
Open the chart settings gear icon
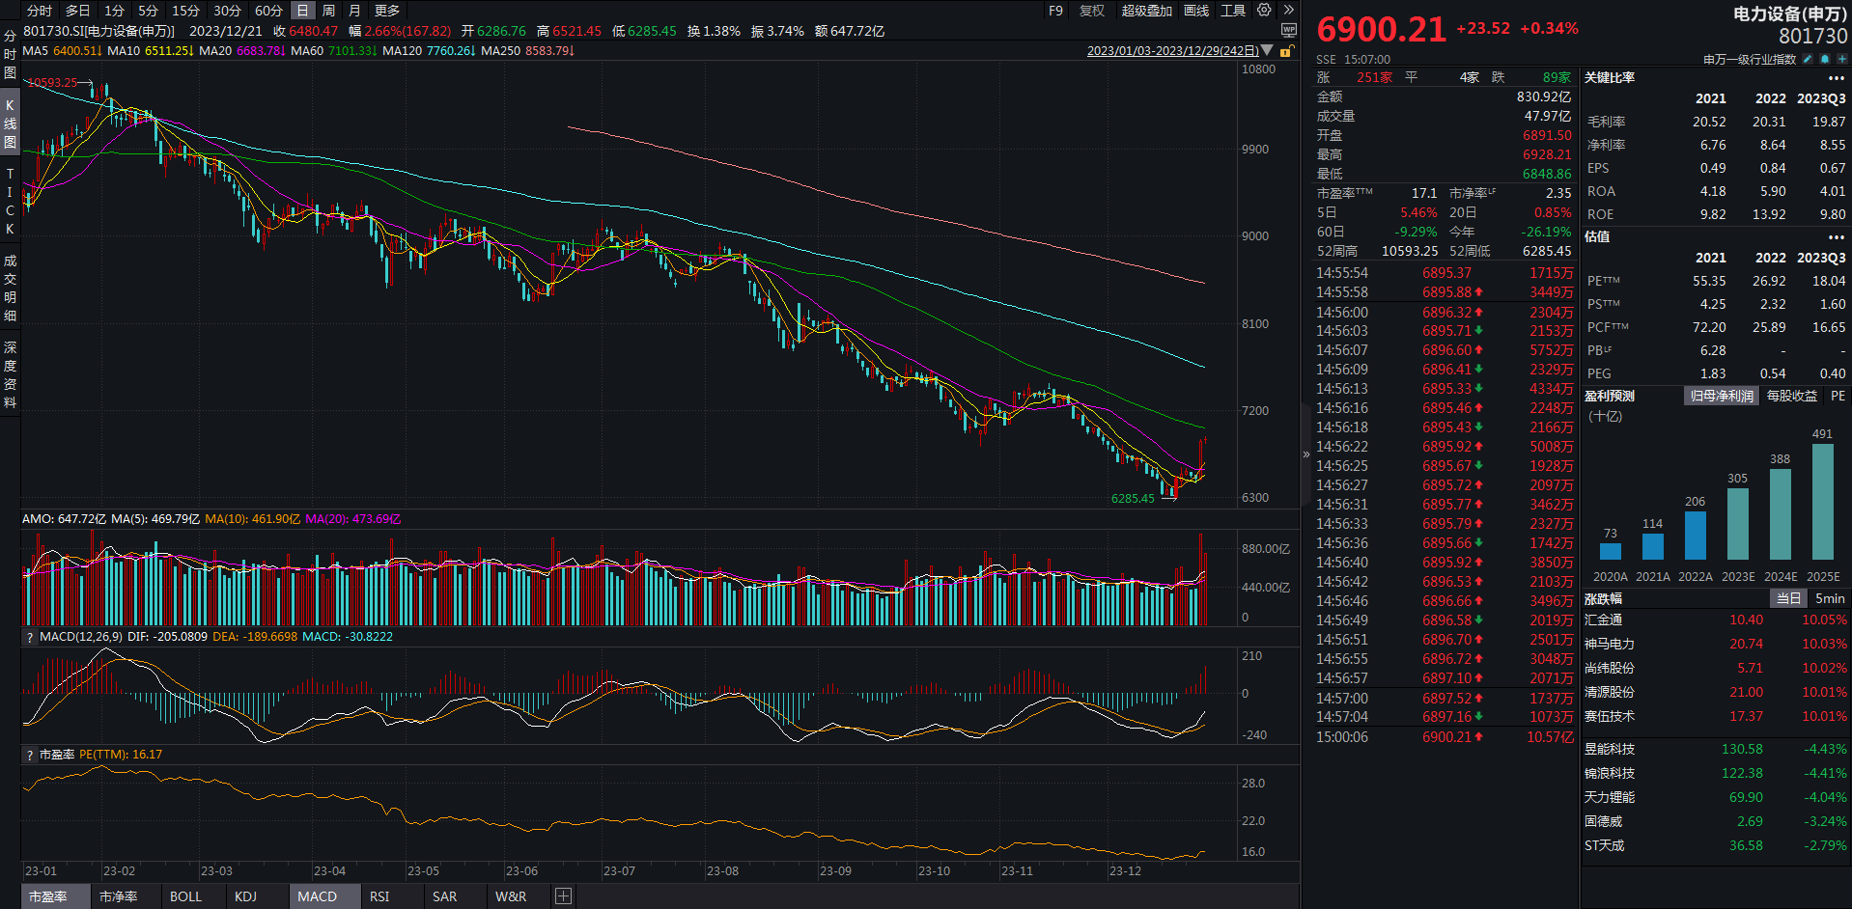1264,11
